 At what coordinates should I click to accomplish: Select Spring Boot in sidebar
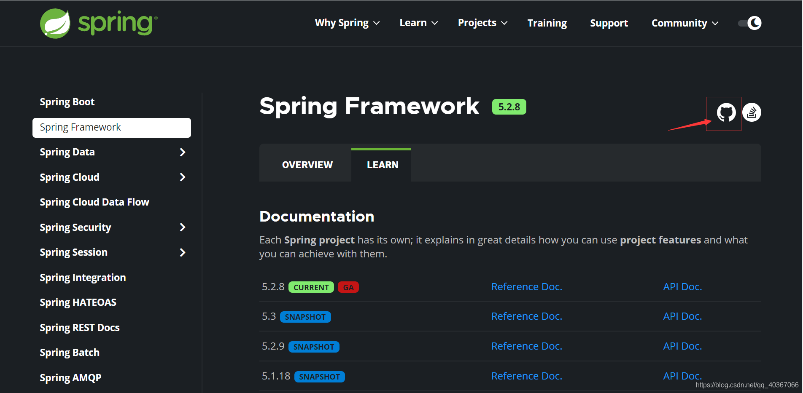67,102
